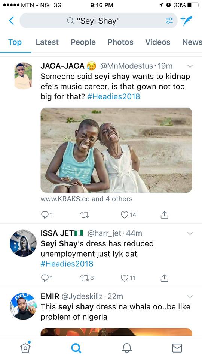202x360 pixels.
Task: Reply to the JAGA-JAGA tweet
Action: [x=47, y=215]
